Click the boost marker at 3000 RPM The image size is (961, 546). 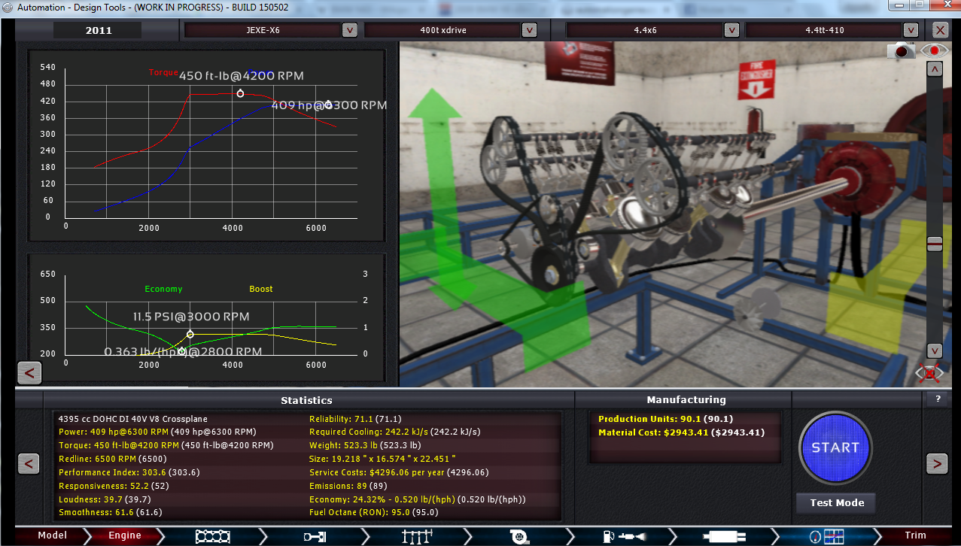(x=190, y=334)
